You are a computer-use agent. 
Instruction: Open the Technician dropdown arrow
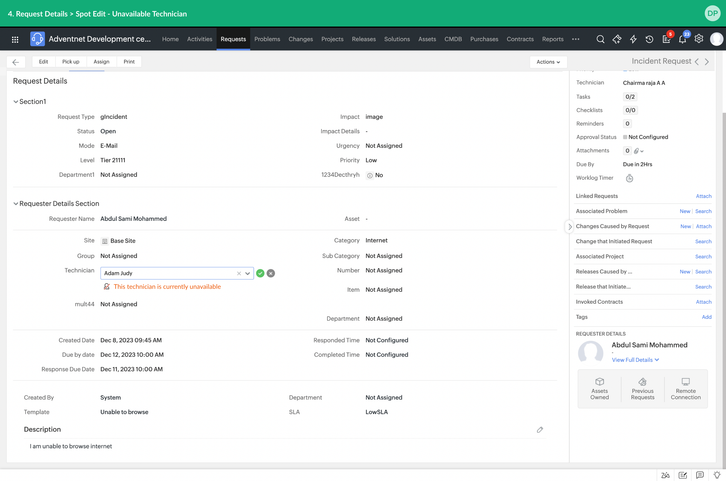(x=247, y=273)
